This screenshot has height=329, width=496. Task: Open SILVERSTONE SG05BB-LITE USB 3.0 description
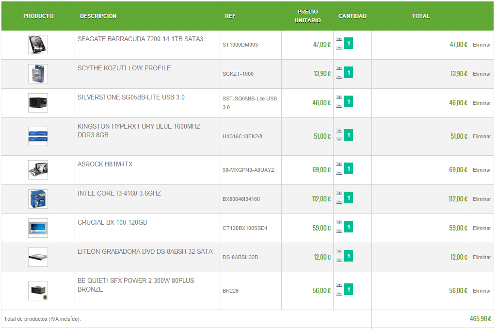131,97
